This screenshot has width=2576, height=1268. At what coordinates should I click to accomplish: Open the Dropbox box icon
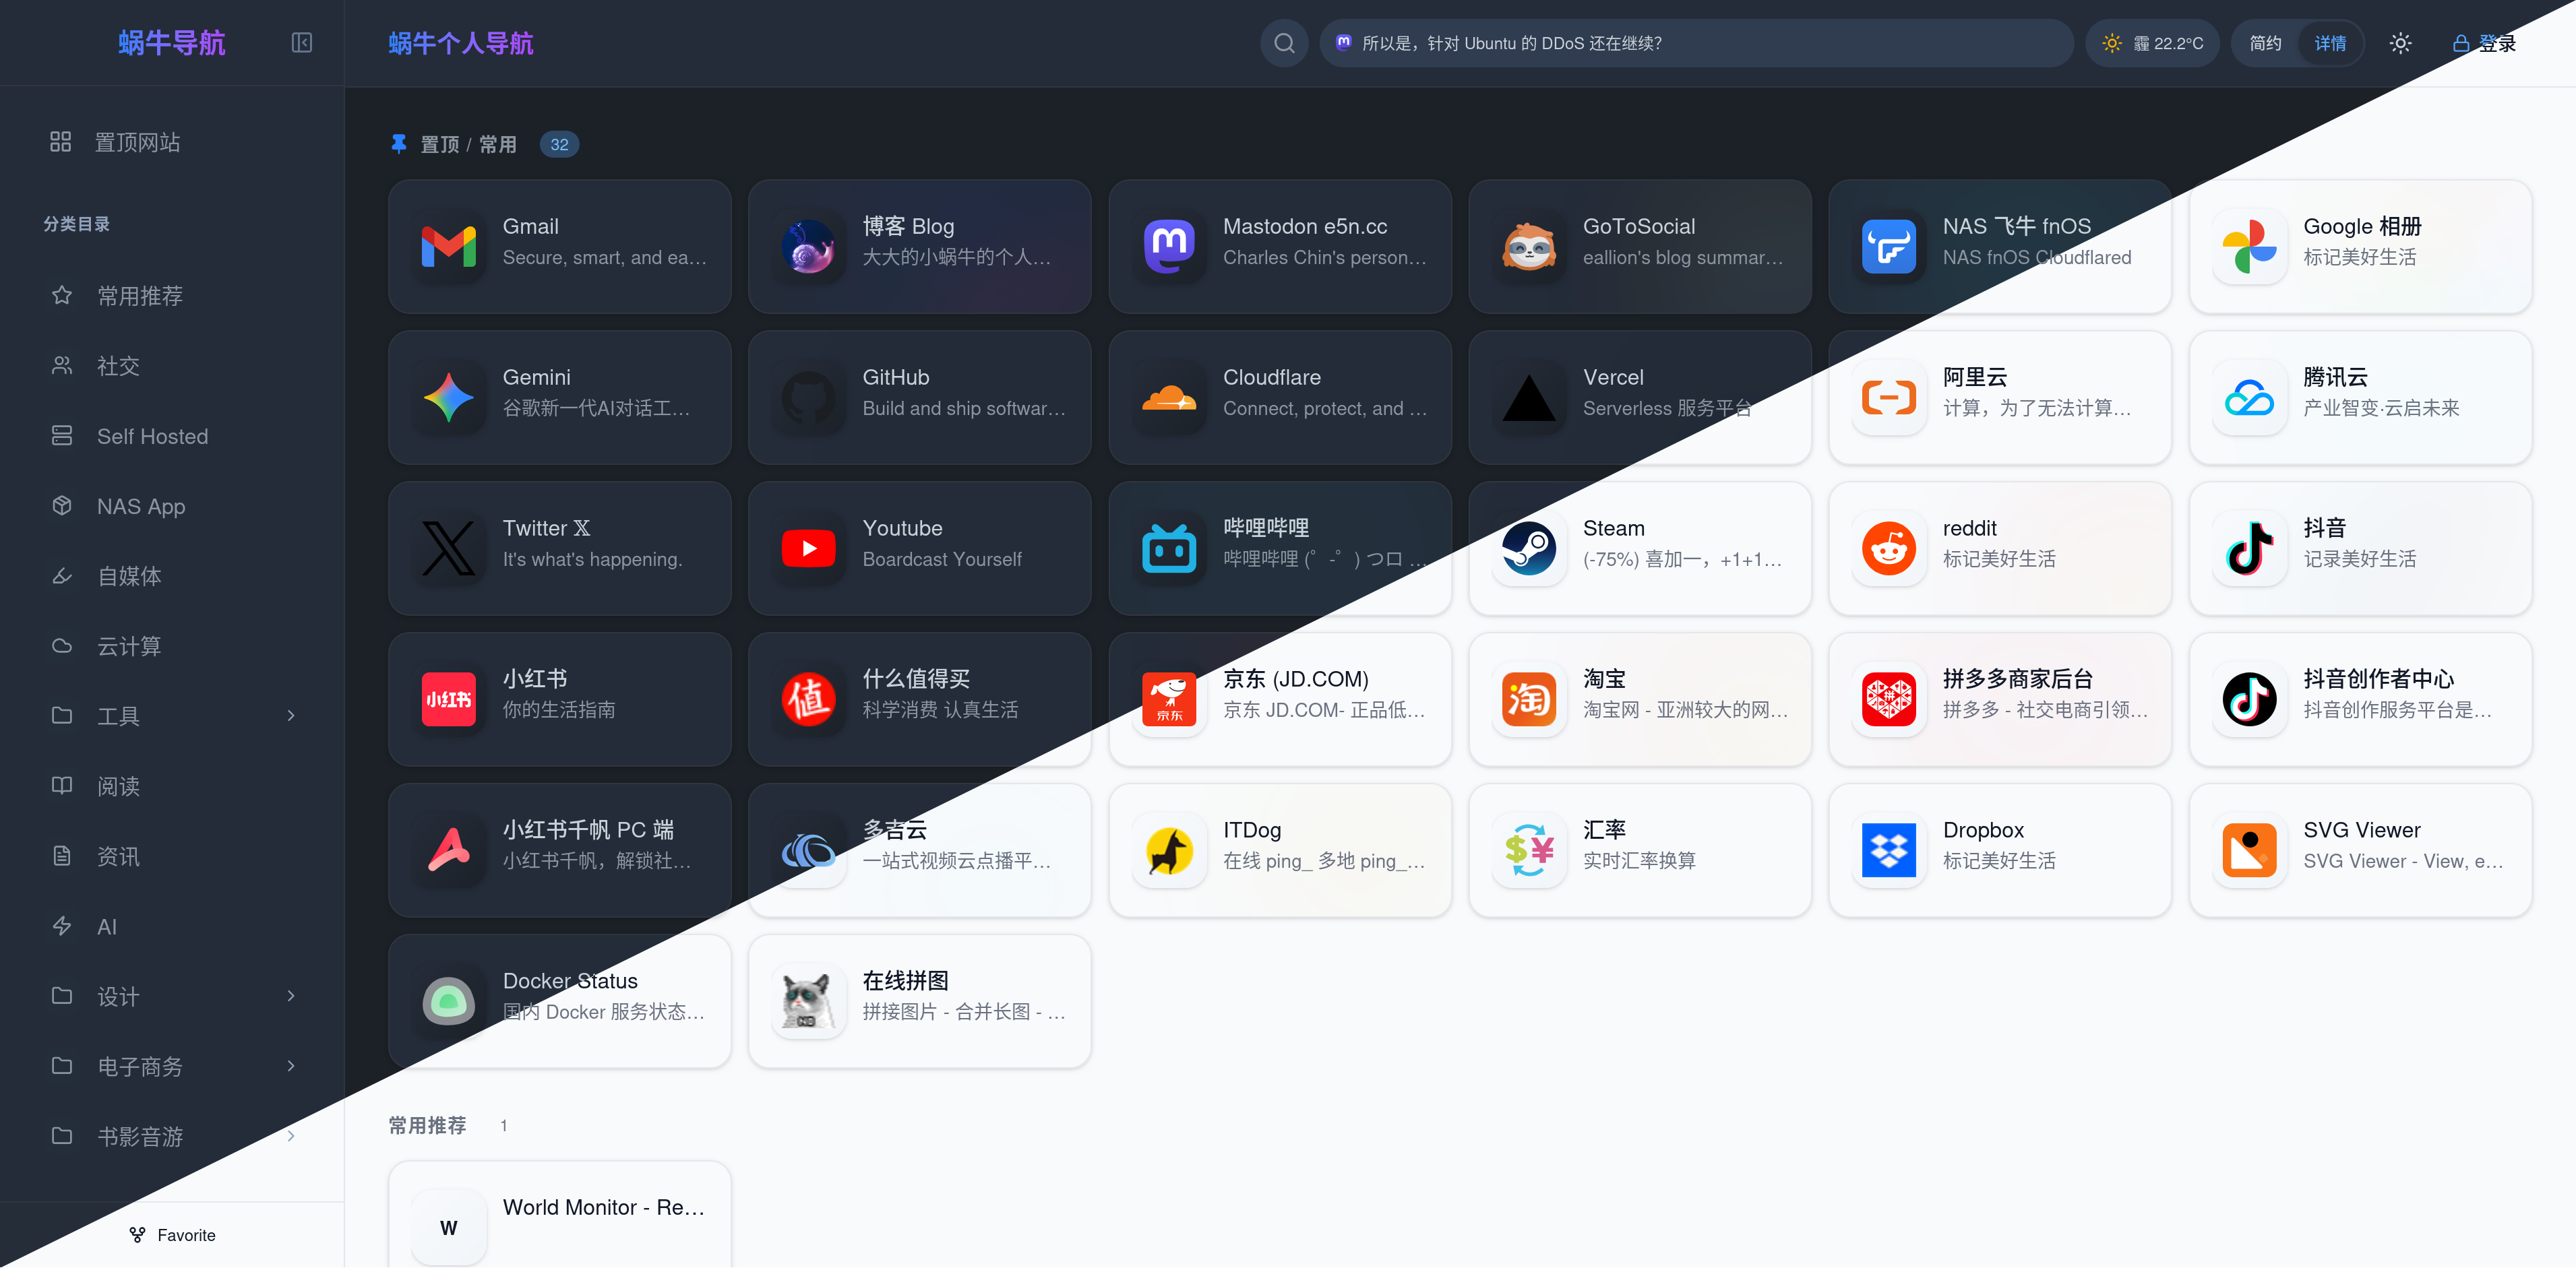(x=1889, y=851)
